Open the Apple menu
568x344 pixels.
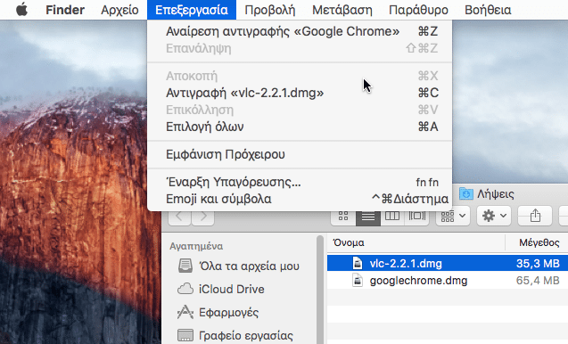[21, 10]
